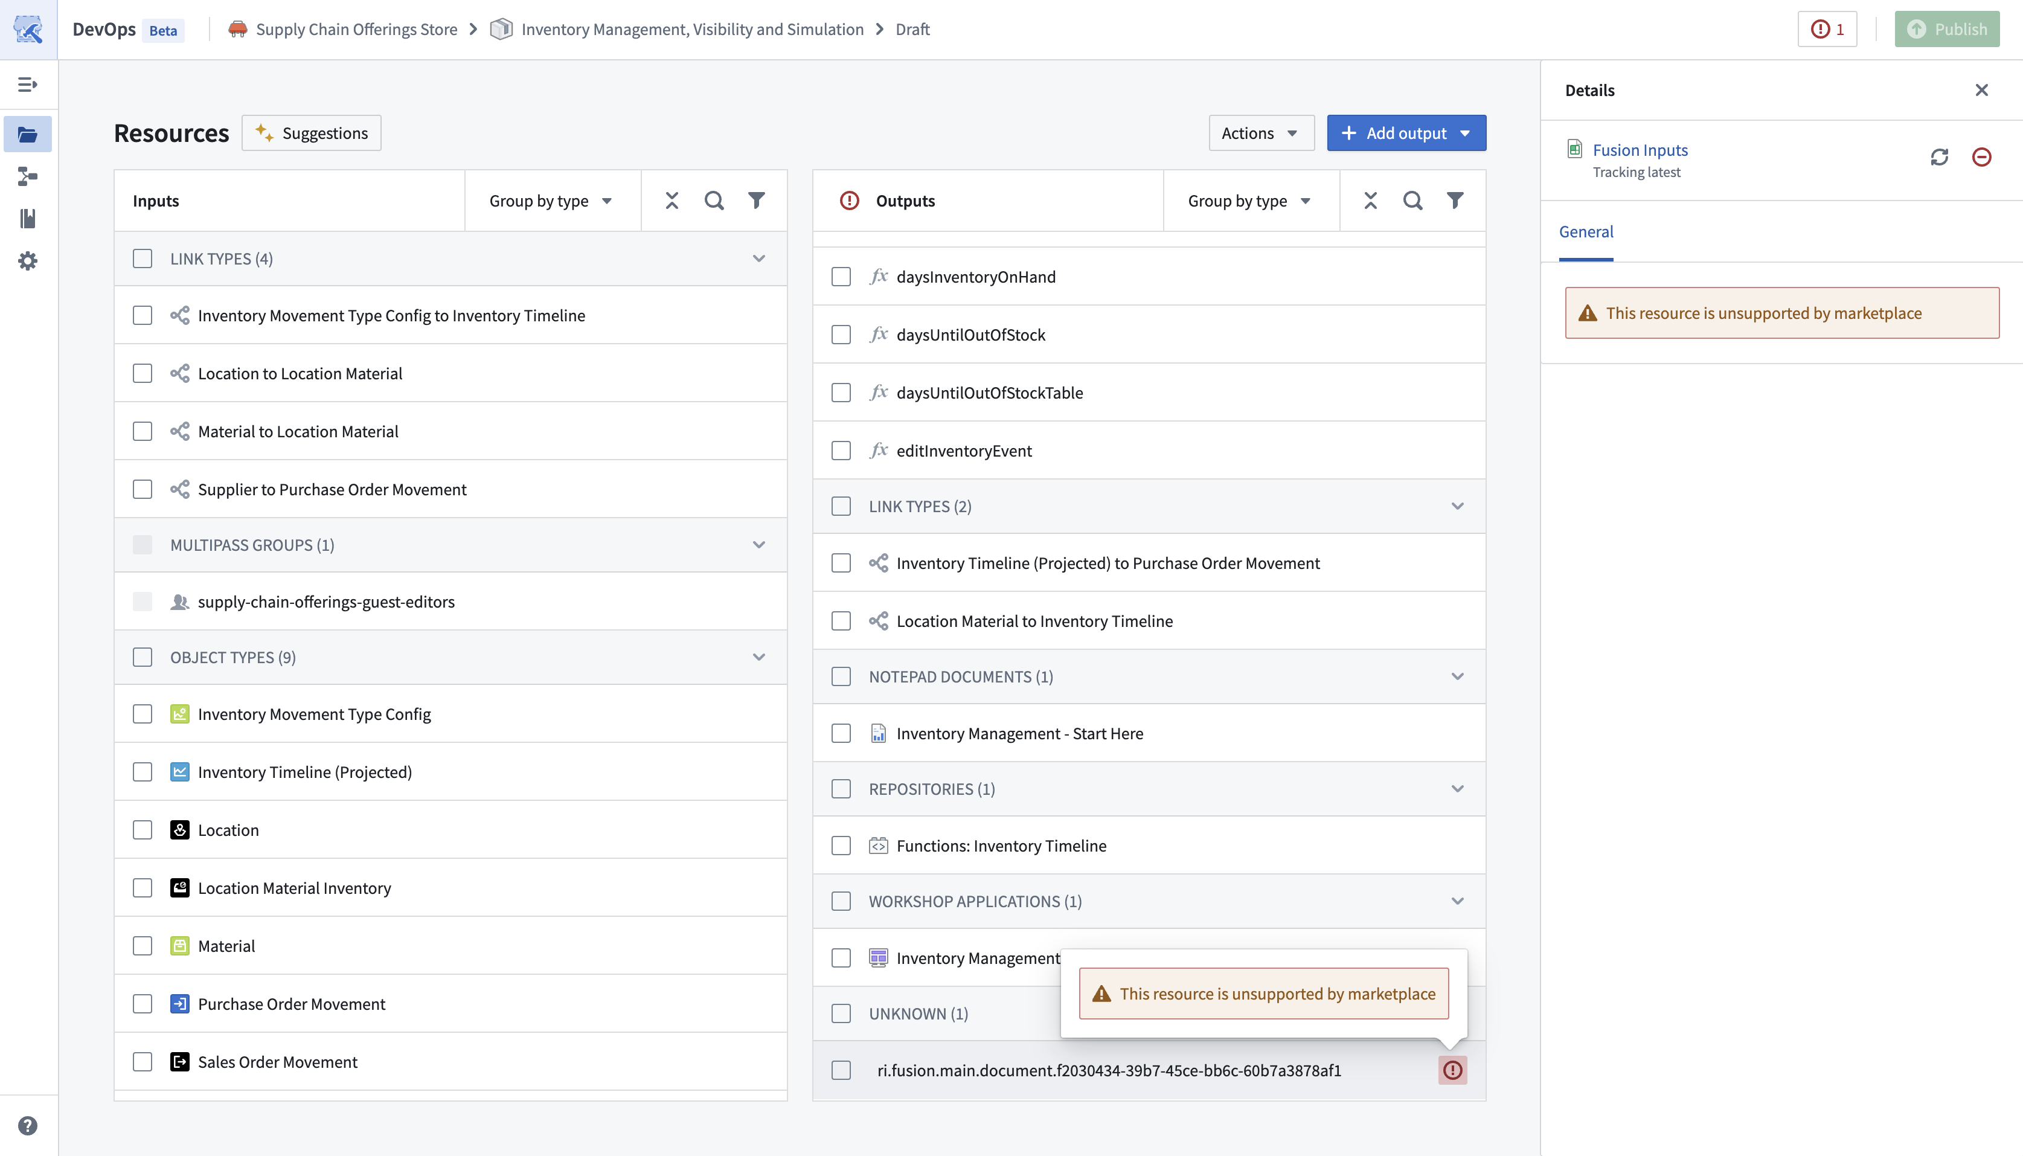Click the Add output button
This screenshot has width=2023, height=1156.
tap(1406, 133)
